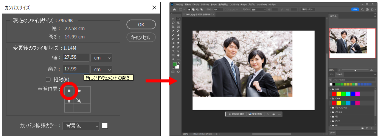The width and height of the screenshot is (379, 137).
Task: Select the Spot Healing Brush tool
Action: [x=179, y=31]
